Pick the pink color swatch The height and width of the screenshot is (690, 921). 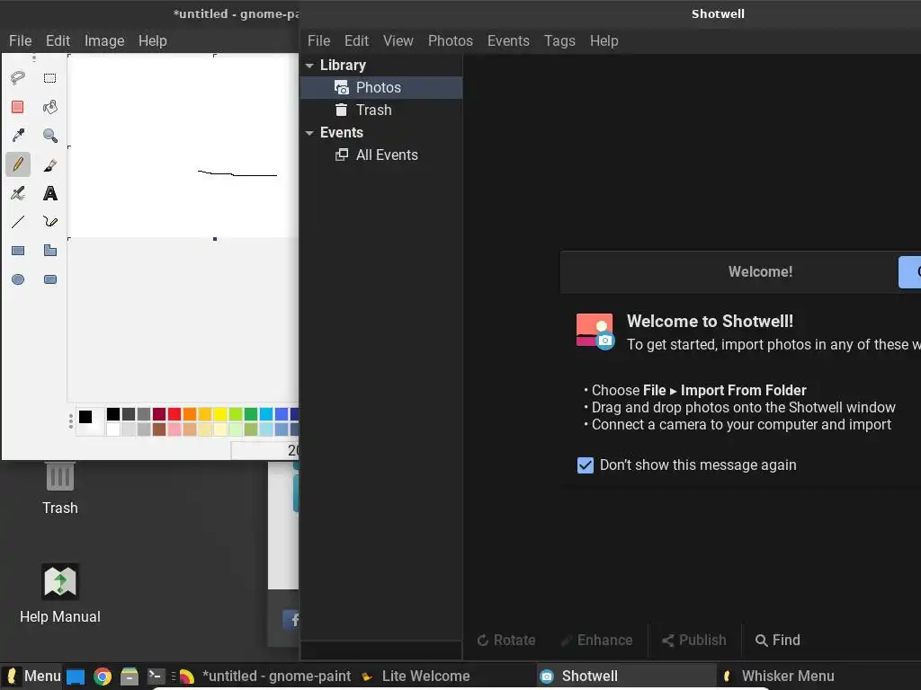[174, 429]
